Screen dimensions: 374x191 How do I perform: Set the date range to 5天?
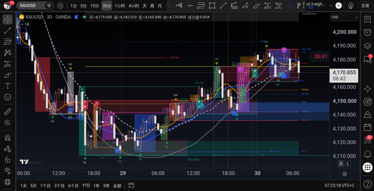coord(33,186)
